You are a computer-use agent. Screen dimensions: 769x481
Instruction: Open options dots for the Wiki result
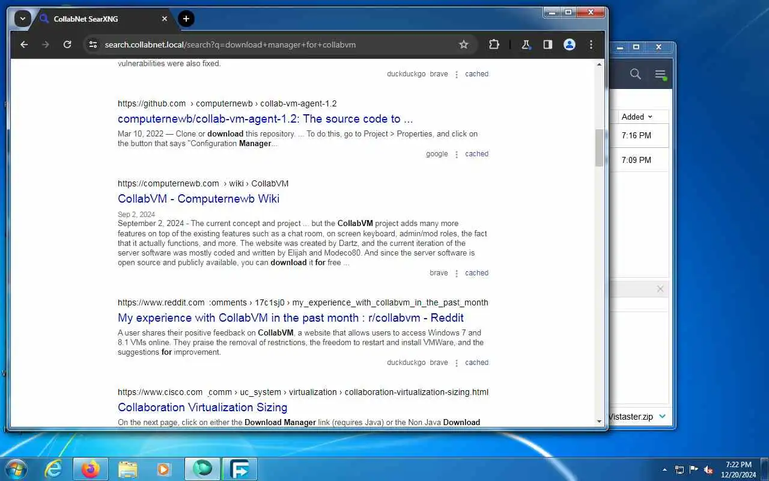point(457,274)
